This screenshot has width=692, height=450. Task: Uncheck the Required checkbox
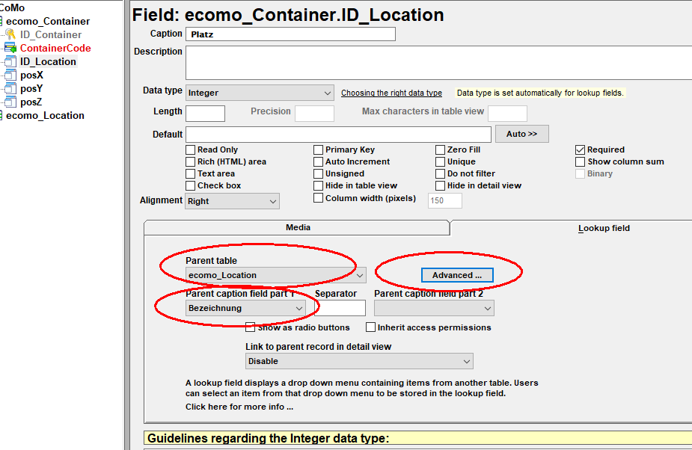pos(580,150)
